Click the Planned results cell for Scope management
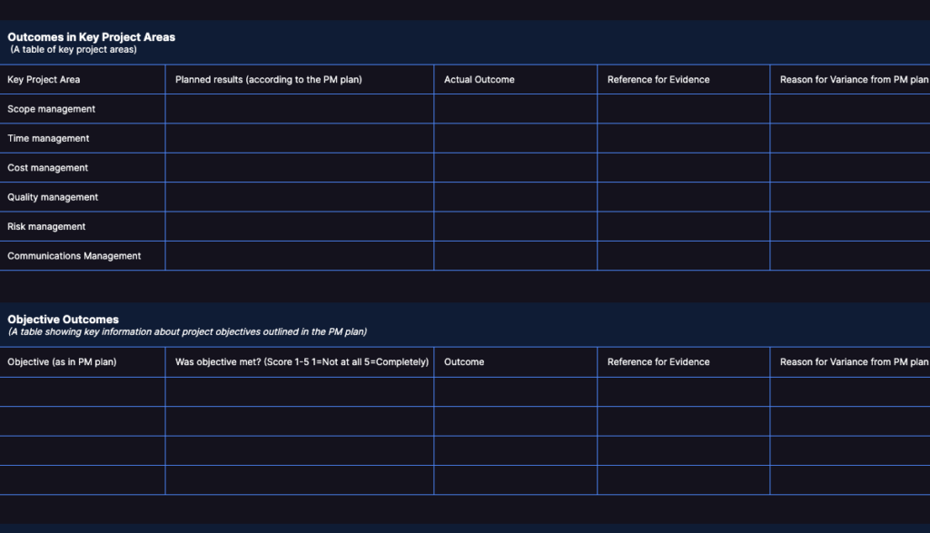The height and width of the screenshot is (533, 930). (x=300, y=109)
